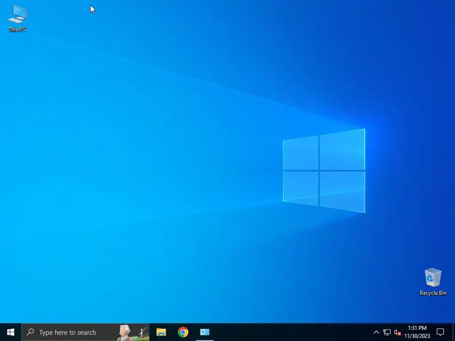The width and height of the screenshot is (455, 341).
Task: Click the magnifier icon in the taskbar search
Action: click(x=30, y=332)
